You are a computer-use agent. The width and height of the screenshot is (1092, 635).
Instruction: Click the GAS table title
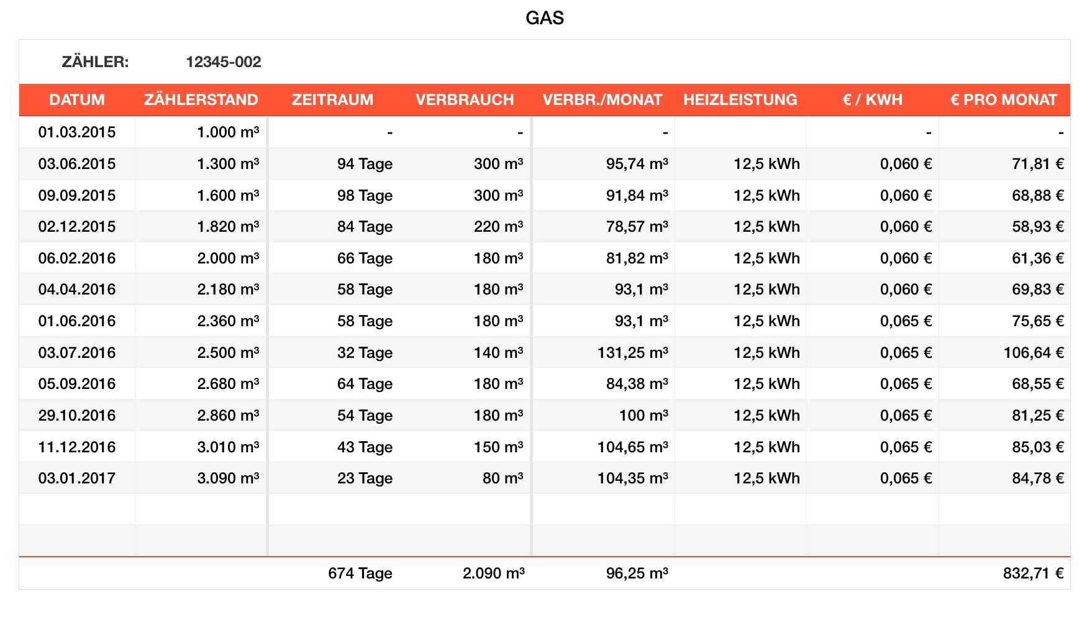(x=545, y=18)
